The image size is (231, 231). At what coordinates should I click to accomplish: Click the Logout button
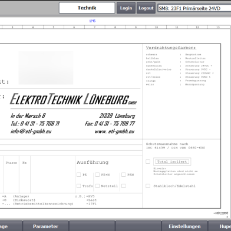coord(146,8)
